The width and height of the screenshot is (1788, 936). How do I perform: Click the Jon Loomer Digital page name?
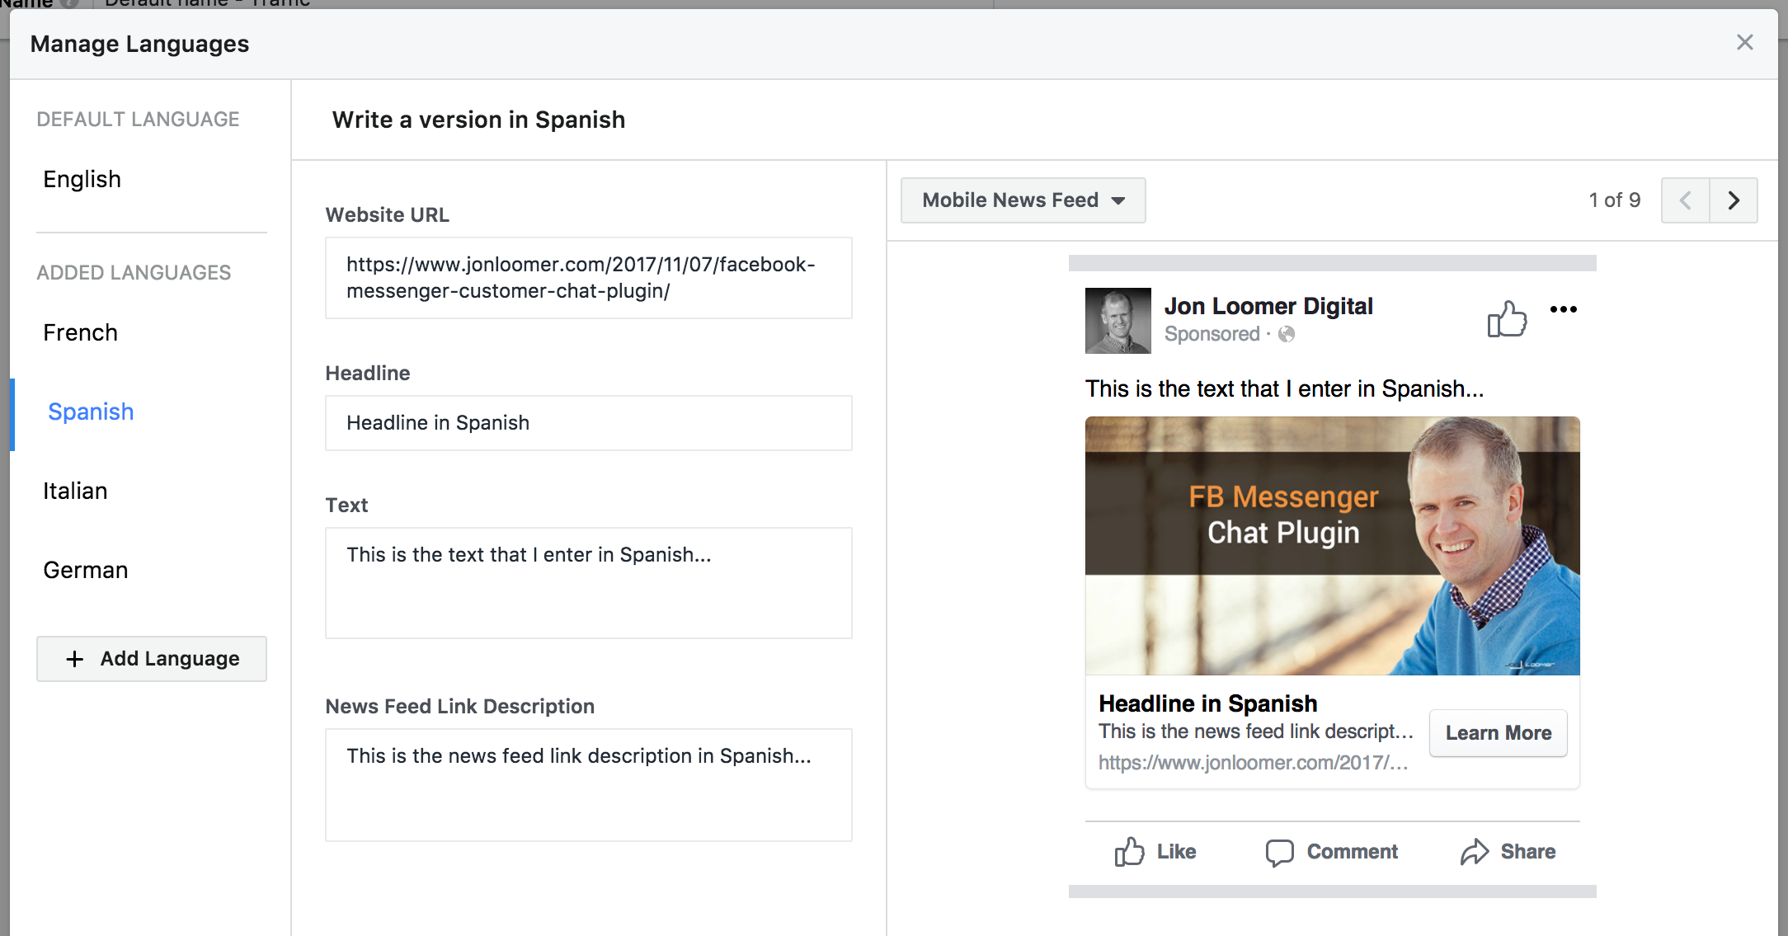pyautogui.click(x=1268, y=306)
